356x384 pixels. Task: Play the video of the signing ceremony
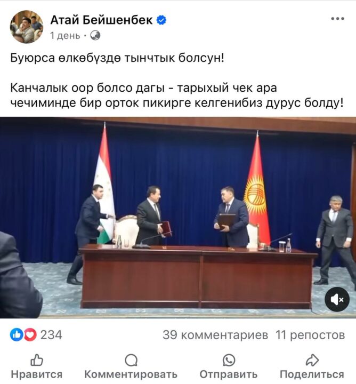[x=178, y=218]
